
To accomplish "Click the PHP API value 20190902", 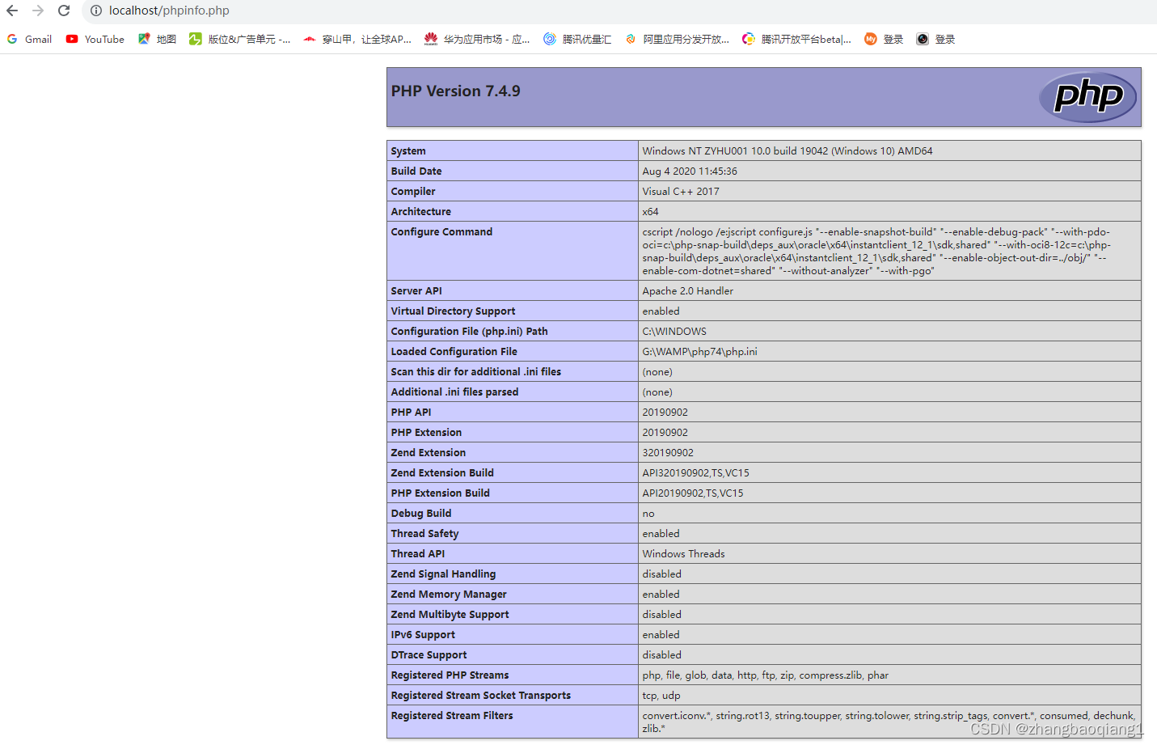I will [x=665, y=413].
